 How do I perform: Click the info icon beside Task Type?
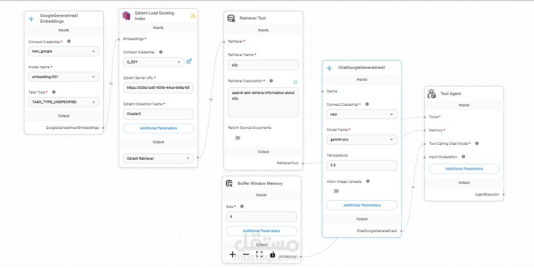pyautogui.click(x=53, y=92)
